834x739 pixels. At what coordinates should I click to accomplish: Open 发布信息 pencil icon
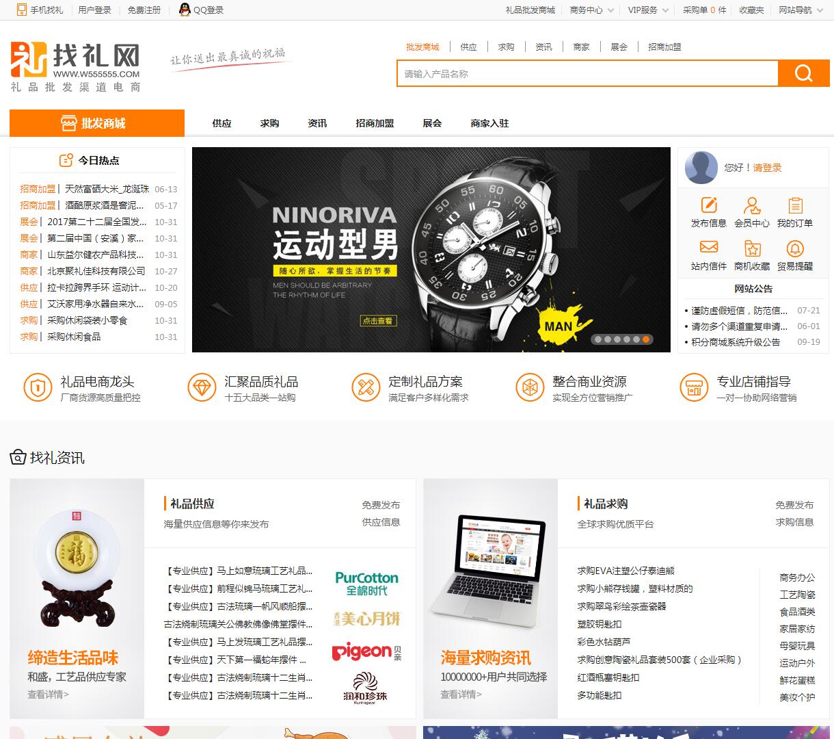(x=709, y=205)
